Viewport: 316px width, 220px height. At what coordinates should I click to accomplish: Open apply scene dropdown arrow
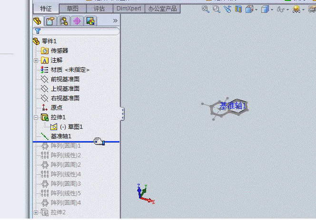pyautogui.click(x=303, y=10)
